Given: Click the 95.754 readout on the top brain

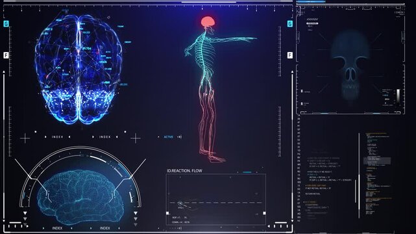Looking at the screenshot, I should 86,49.
